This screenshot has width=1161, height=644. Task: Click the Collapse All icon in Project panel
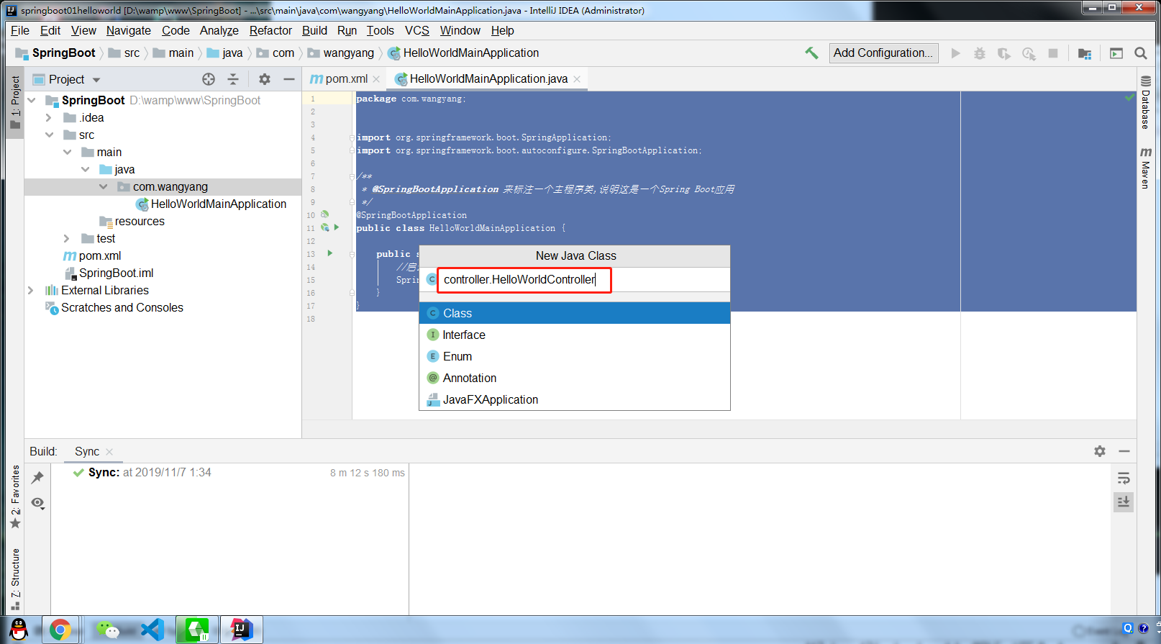232,79
